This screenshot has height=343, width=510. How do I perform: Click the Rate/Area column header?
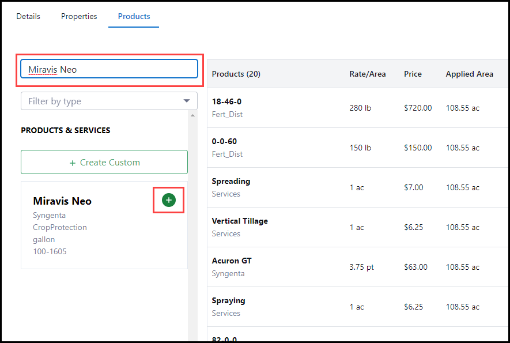point(368,74)
